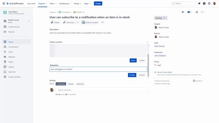Click the Feature content panel vertical scrollbar
The height and width of the screenshot is (123, 219).
coord(148,65)
